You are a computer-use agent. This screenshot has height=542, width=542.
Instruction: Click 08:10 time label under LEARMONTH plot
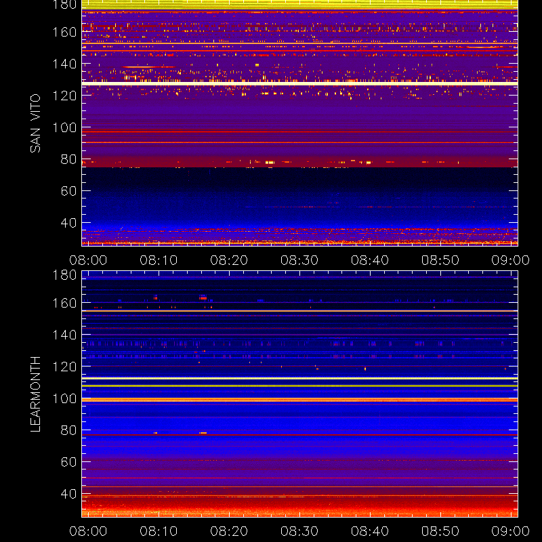(159, 531)
